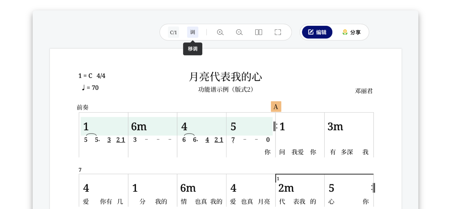Zoom out of the score
Screen dimensions: 451x209
click(239, 32)
